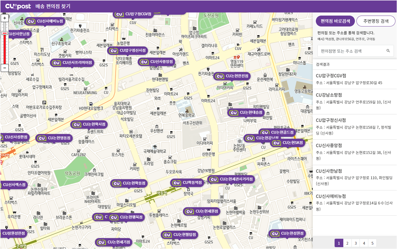The height and width of the screenshot is (249, 397).
Task: Click the 도산공원 park label on map
Action: point(211,15)
